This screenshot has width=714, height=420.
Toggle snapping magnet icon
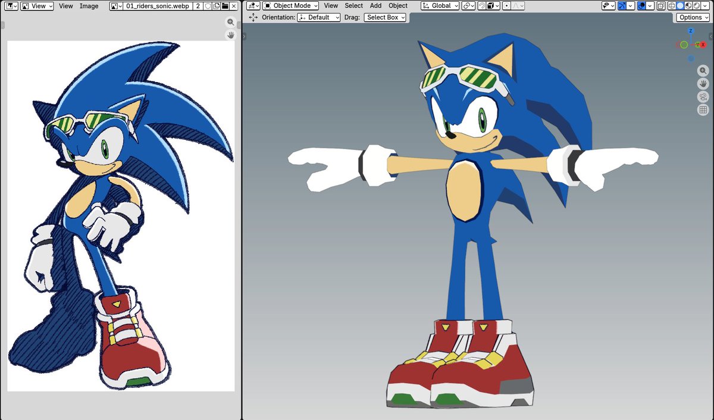tap(481, 6)
